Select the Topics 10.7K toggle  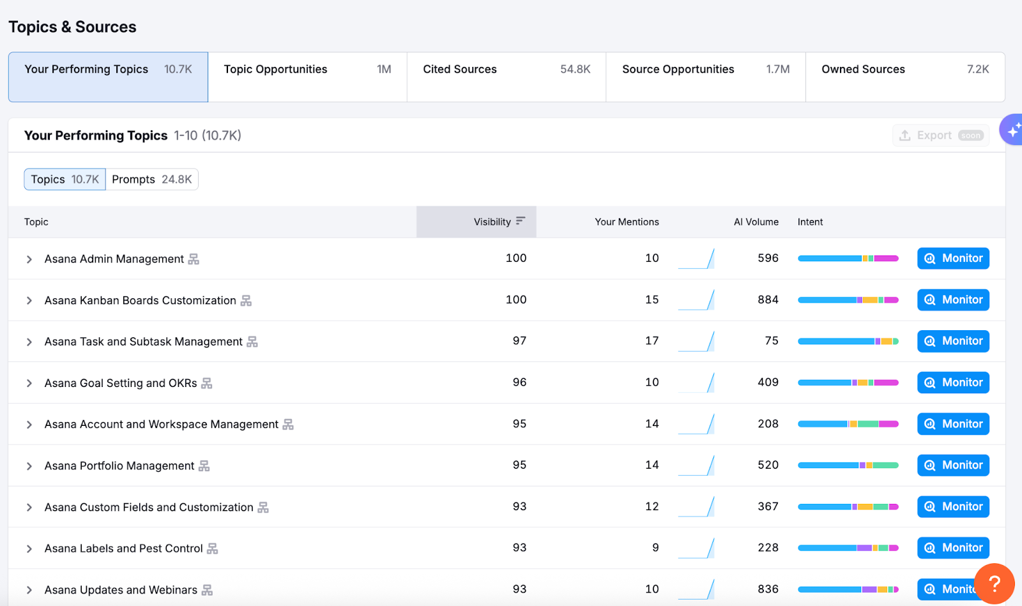(64, 179)
